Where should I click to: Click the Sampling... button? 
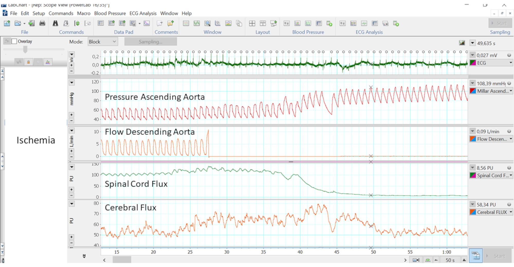[x=150, y=42]
